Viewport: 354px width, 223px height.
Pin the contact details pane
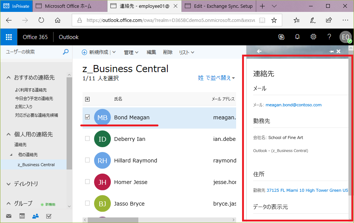pyautogui.click(x=331, y=51)
